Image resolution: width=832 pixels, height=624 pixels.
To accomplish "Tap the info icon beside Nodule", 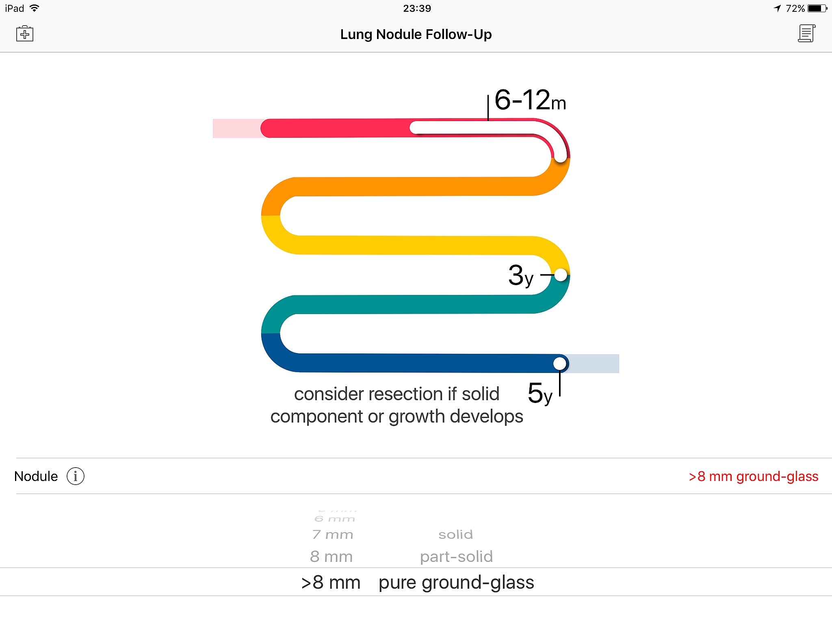I will coord(75,476).
